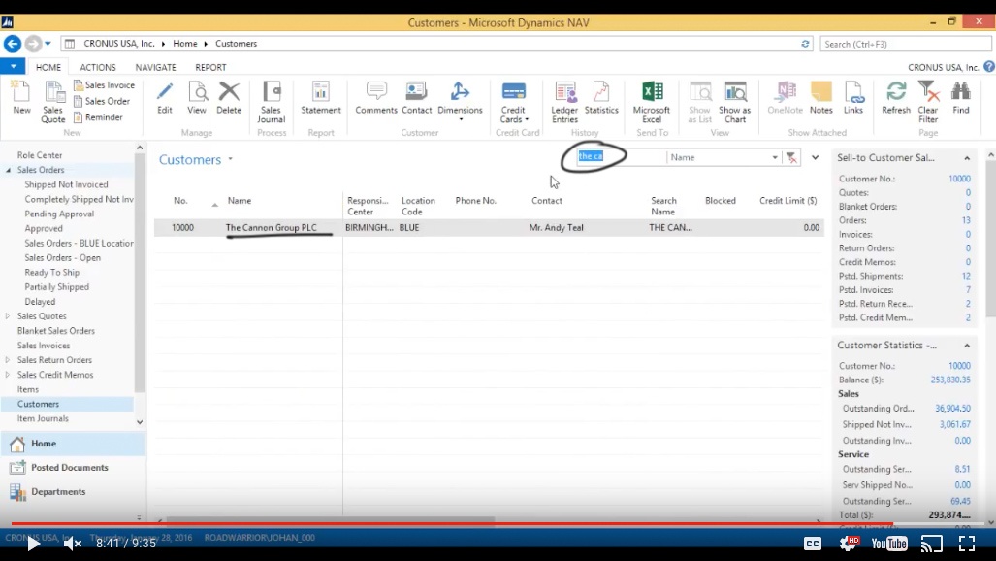The width and height of the screenshot is (996, 561).
Task: Run the Statement report
Action: [321, 97]
